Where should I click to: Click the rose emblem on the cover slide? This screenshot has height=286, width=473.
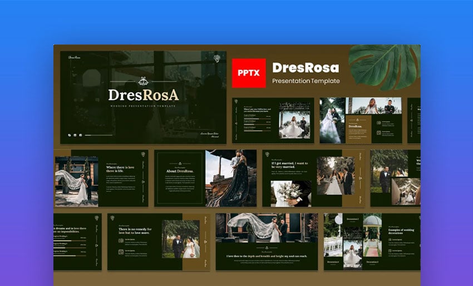point(216,58)
